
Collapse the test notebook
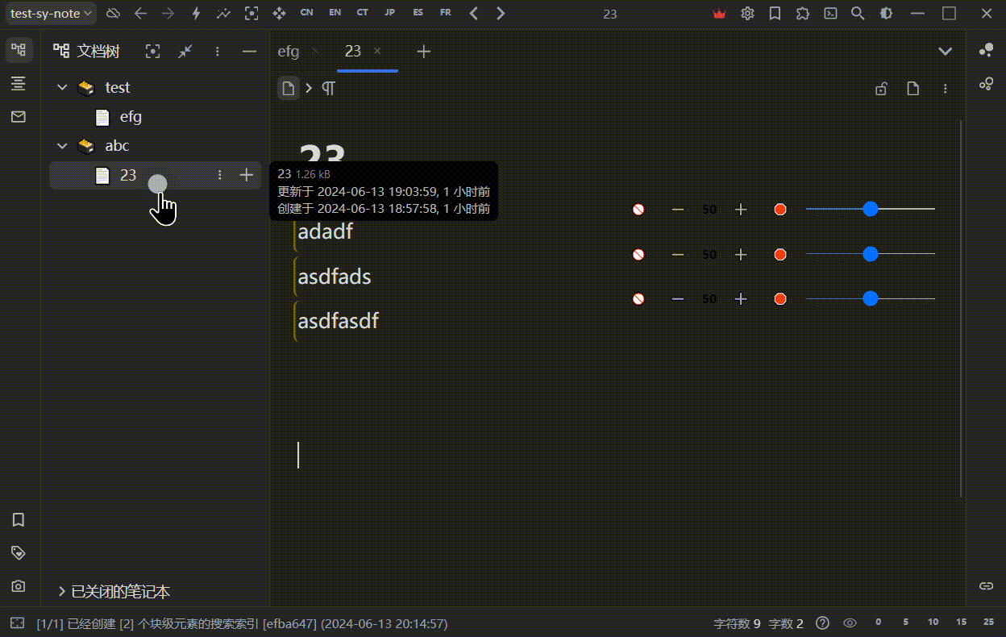(x=62, y=88)
